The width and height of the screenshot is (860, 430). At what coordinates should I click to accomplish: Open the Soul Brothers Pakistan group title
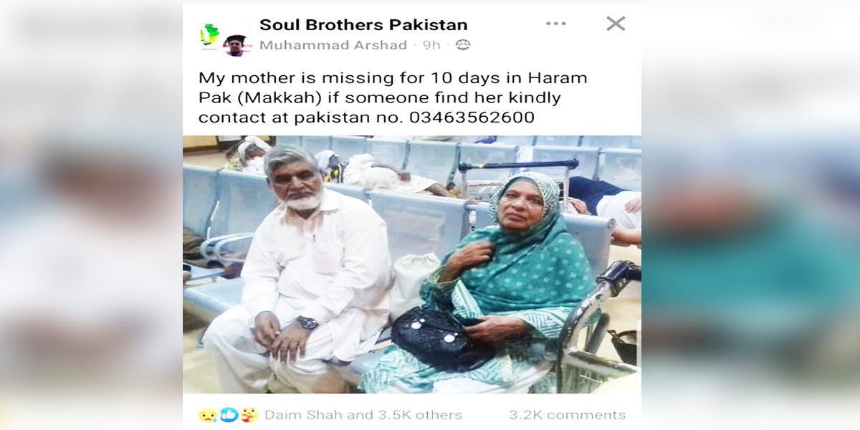pos(363,25)
